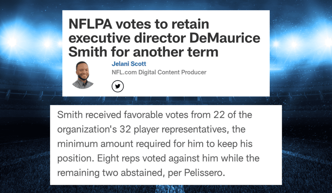Open the author's Twitter bird icon
Screen dimensions: 332x193
click(x=118, y=86)
